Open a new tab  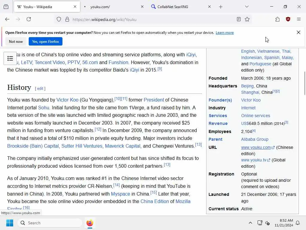[221, 7]
